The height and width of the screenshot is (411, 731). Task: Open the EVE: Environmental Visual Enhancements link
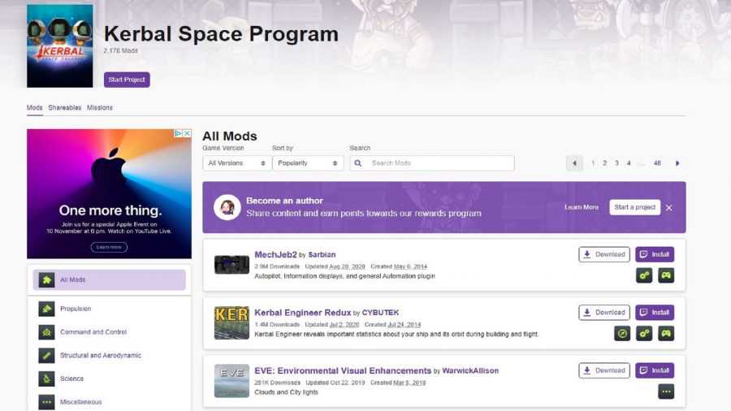coord(343,370)
